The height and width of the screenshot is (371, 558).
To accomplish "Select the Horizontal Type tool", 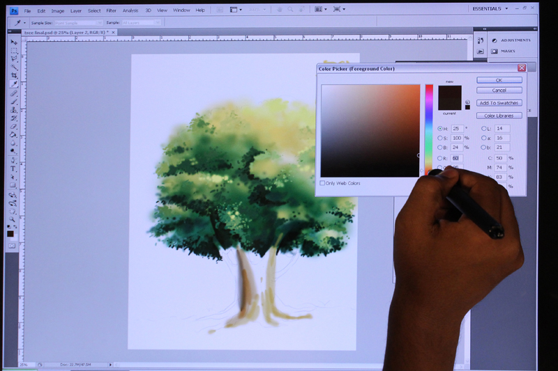I will [x=13, y=168].
